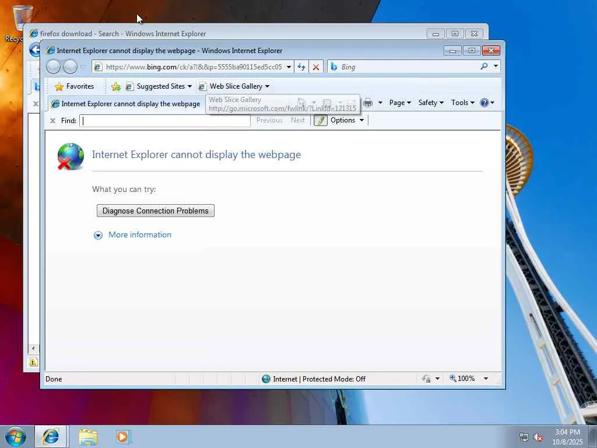Click the 100% zoom level button

tap(462, 379)
